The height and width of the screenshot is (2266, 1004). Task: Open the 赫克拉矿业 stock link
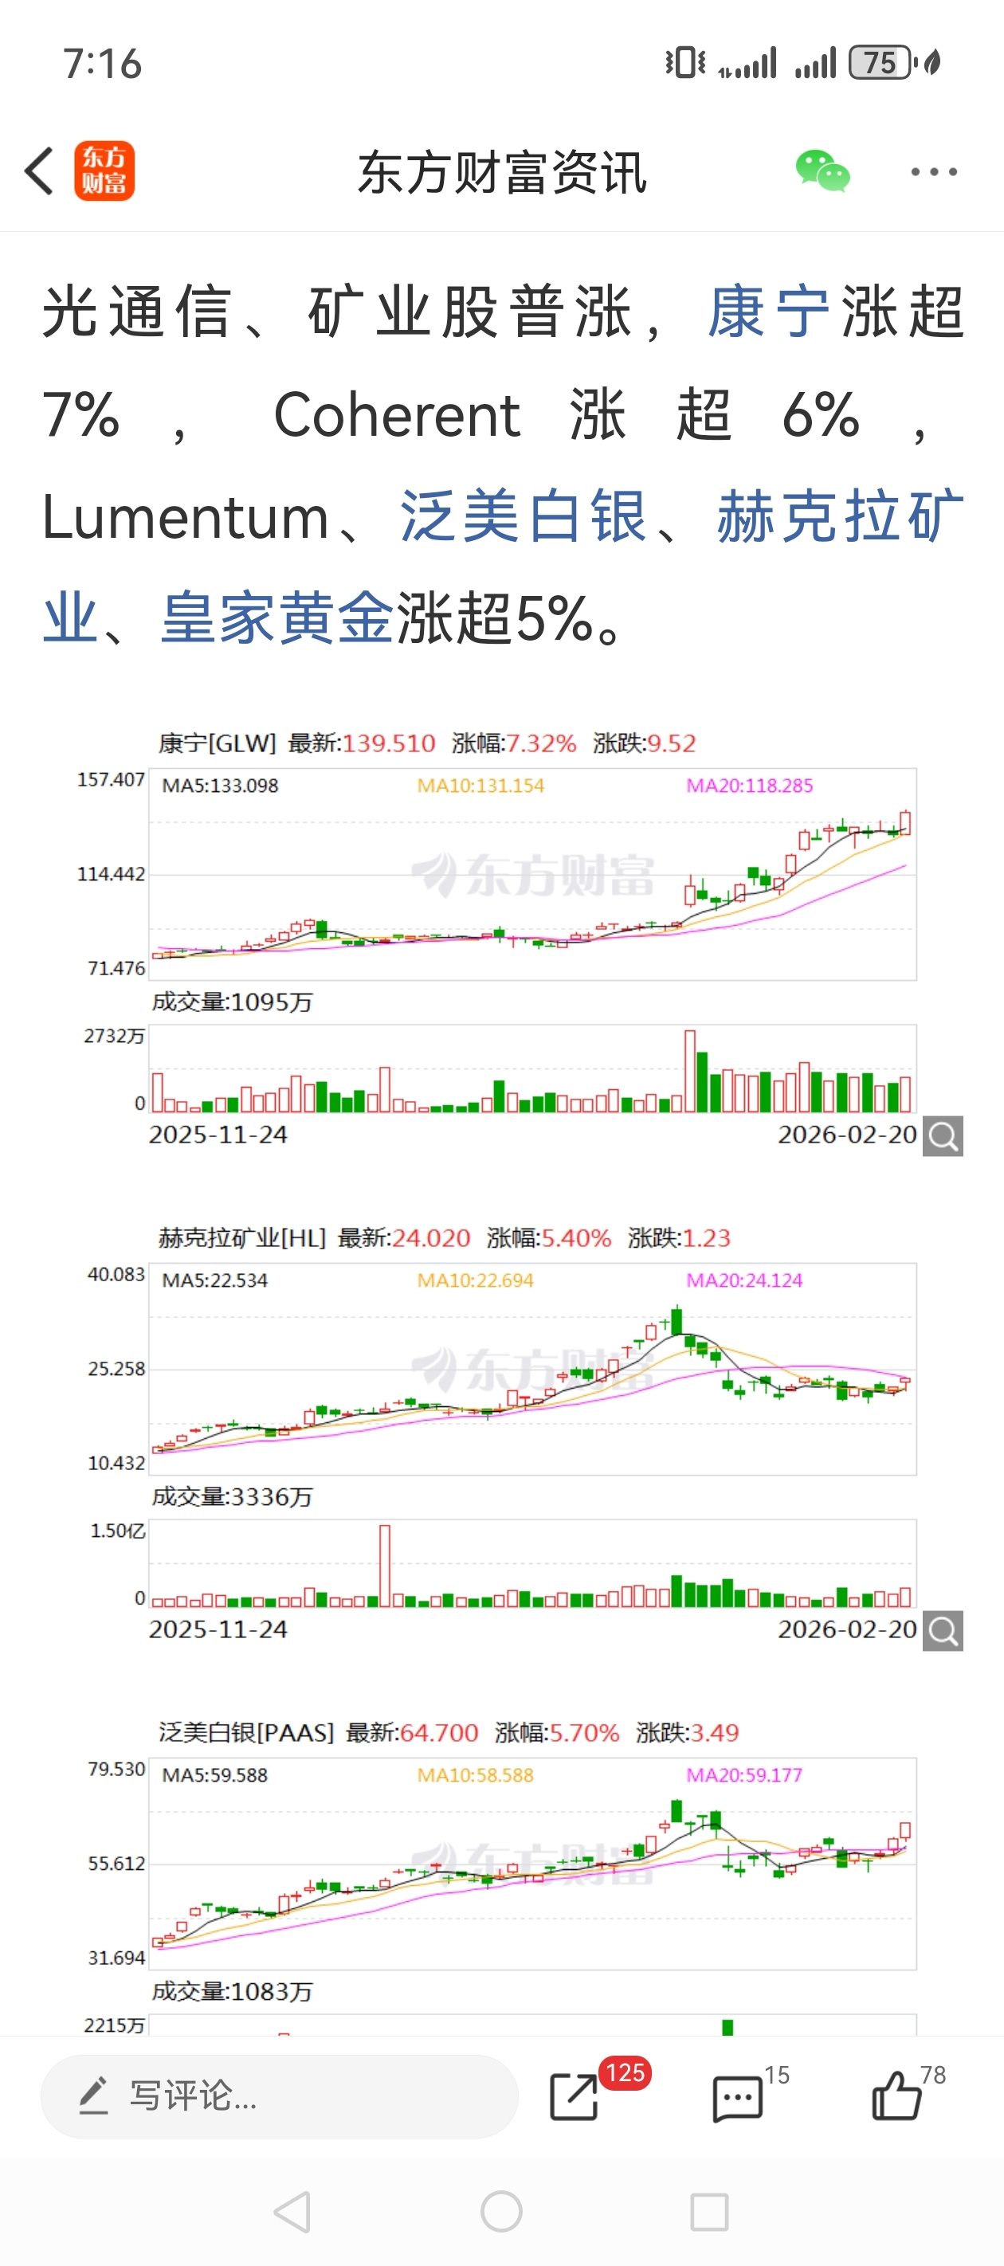pos(841,516)
